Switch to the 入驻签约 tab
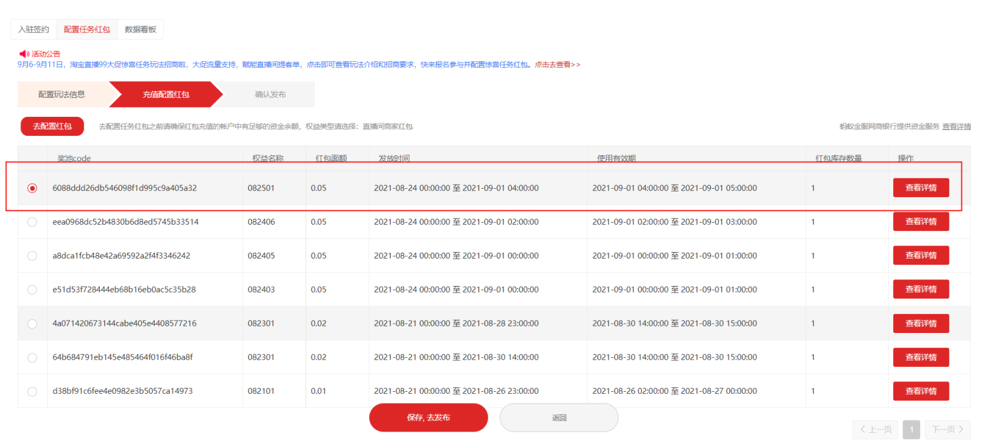The image size is (982, 444). 33,29
